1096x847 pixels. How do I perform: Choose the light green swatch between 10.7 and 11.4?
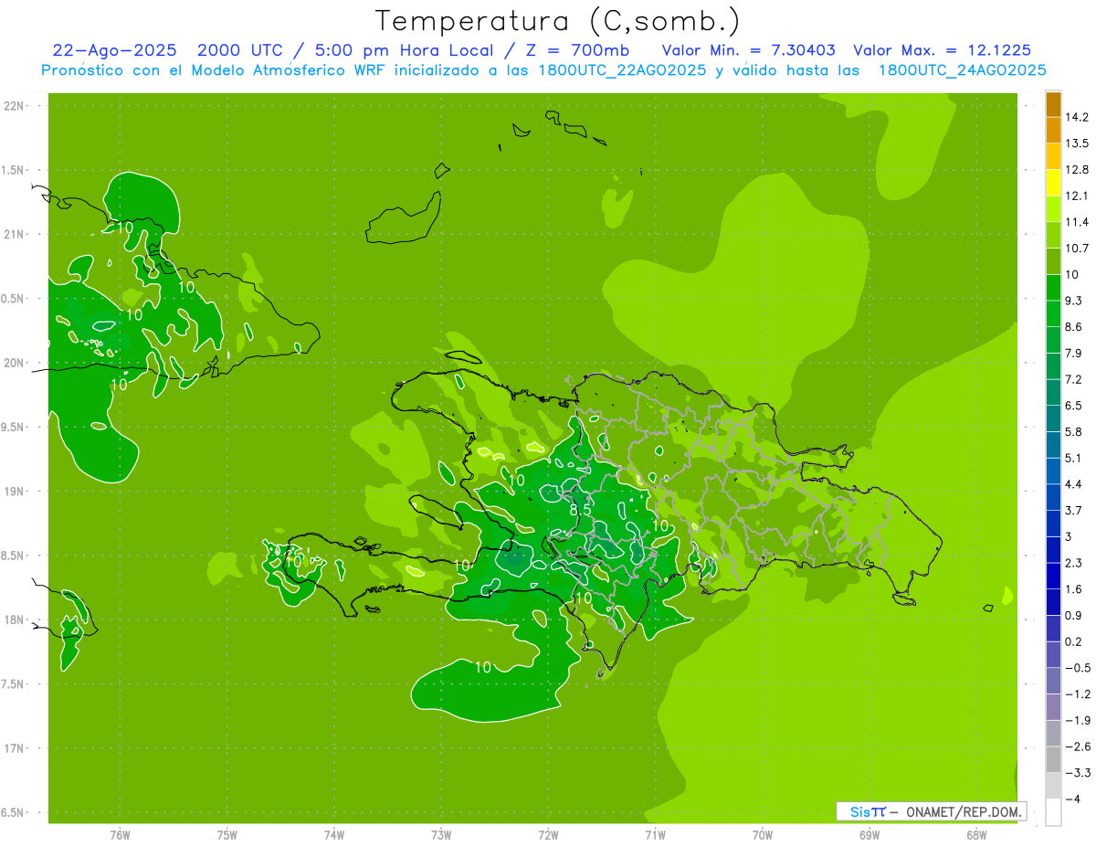(1053, 235)
